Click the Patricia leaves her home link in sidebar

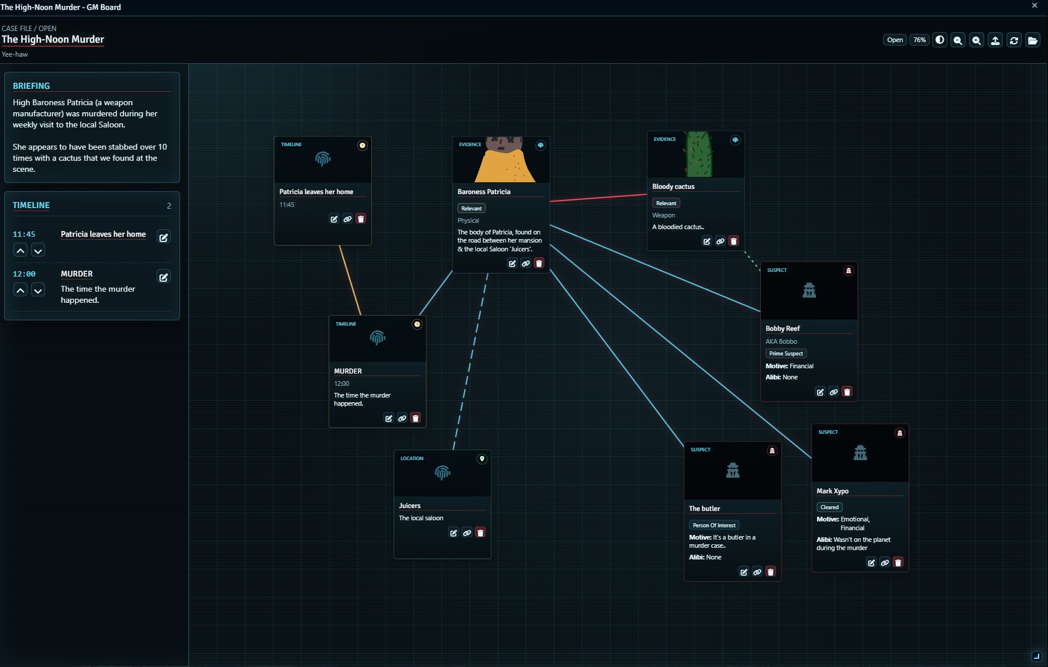coord(104,234)
